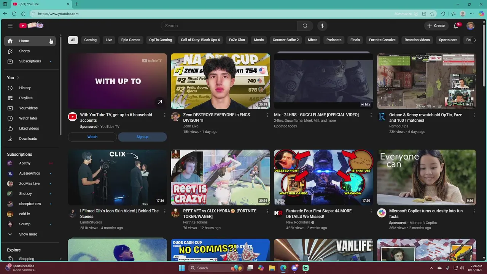Viewport: 487px width, 274px height.
Task: Open the YouTube guide hamburger menu
Action: 10,25
